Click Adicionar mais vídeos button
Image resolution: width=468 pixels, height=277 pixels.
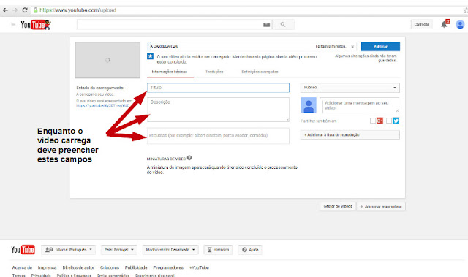click(381, 206)
